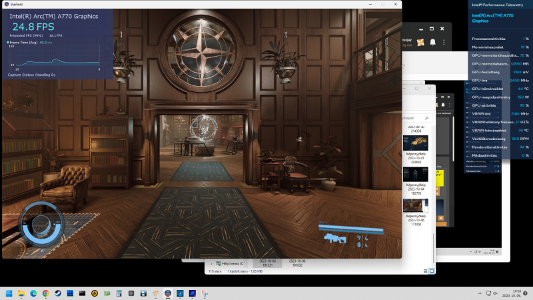
Task: Select the file labeled 2023-10-06 191632
Action: pyautogui.click(x=297, y=263)
